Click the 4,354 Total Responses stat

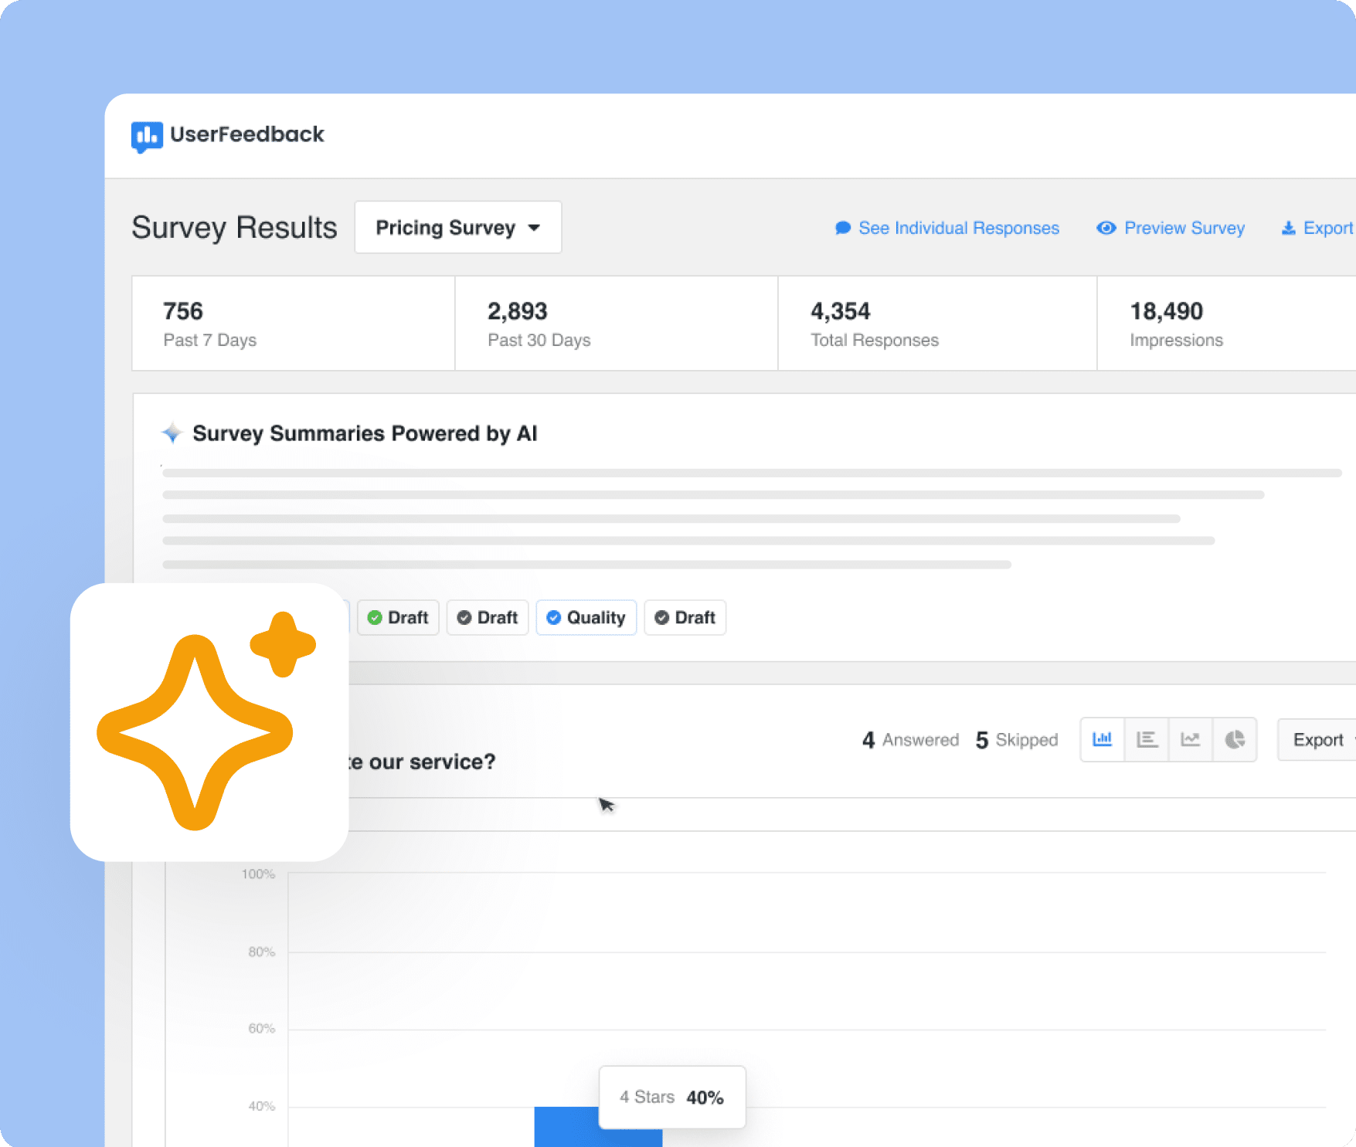click(x=937, y=324)
